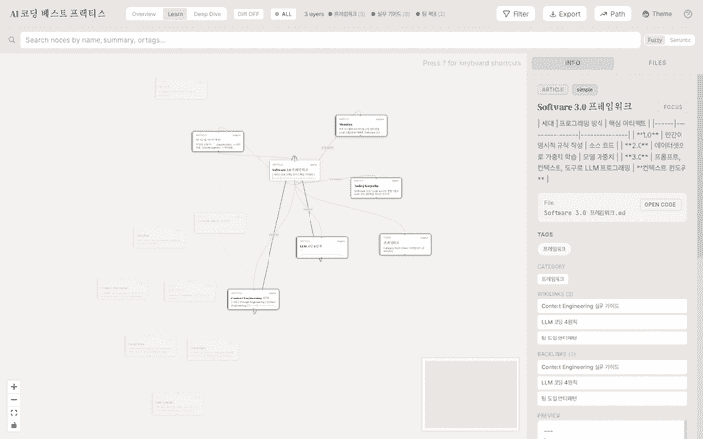703x439 pixels.
Task: Select the 팀 도입 안티패턴 graph node
Action: coord(218,141)
